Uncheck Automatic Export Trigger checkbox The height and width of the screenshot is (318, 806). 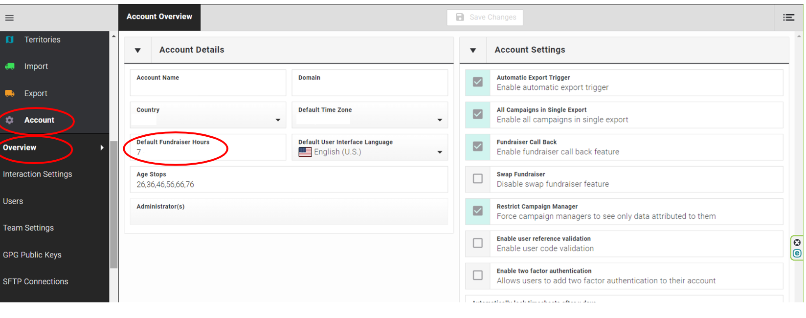click(478, 82)
